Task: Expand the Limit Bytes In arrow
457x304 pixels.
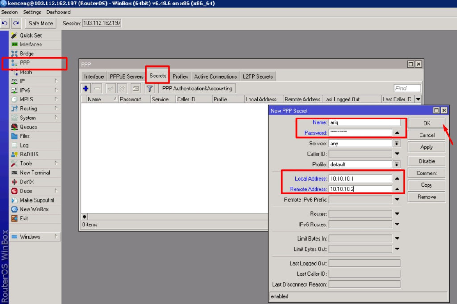Action: click(x=397, y=239)
